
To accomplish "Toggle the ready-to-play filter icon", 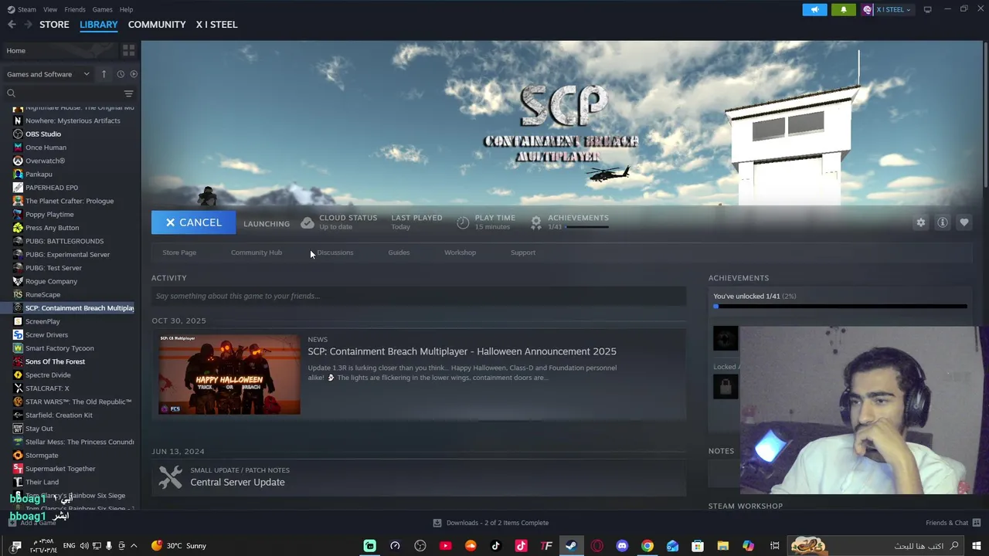I will pyautogui.click(x=134, y=74).
